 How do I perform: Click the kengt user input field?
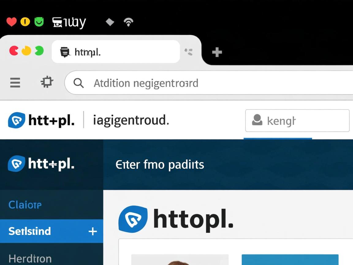click(x=297, y=121)
